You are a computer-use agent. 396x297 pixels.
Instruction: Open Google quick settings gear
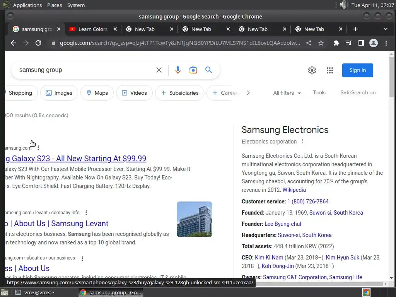pos(312,70)
